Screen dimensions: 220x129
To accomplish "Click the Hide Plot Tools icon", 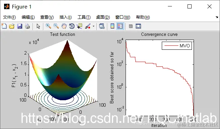I will coord(131,26).
